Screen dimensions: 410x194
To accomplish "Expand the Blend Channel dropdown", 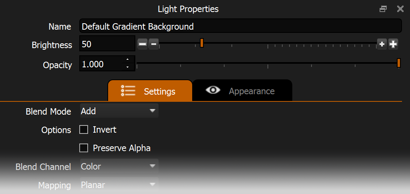I will click(x=119, y=166).
